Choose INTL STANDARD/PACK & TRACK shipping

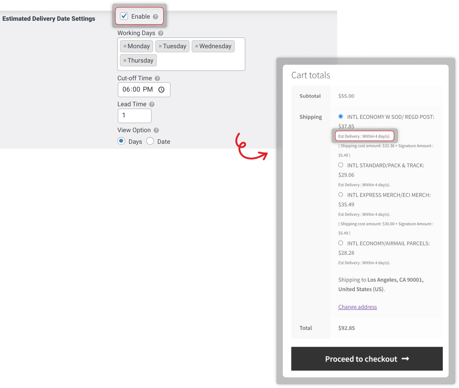tap(341, 165)
